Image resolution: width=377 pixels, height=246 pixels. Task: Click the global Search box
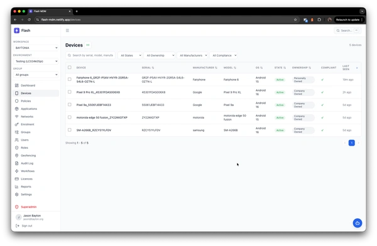point(347,31)
